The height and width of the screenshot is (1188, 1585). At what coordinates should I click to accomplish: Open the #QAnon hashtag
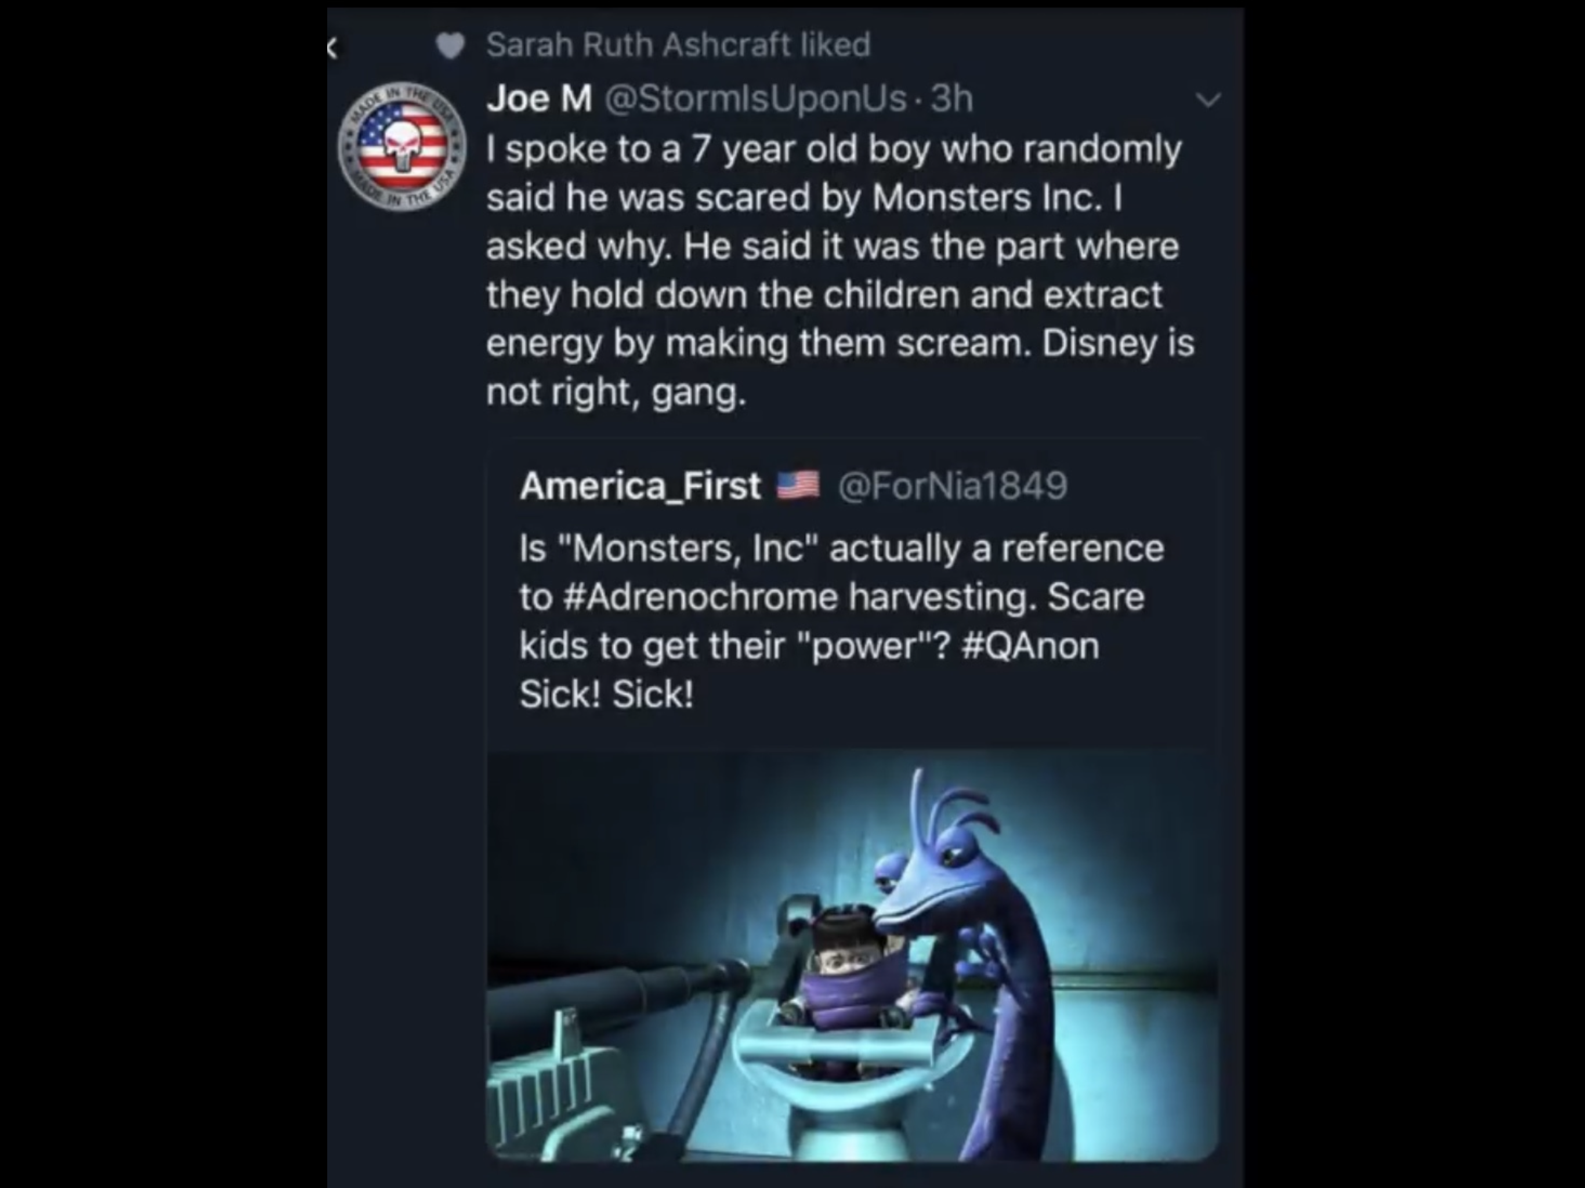point(1030,646)
